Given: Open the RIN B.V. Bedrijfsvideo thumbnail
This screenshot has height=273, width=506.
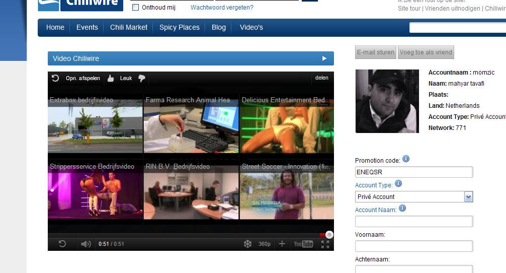Looking at the screenshot, I should (x=191, y=192).
